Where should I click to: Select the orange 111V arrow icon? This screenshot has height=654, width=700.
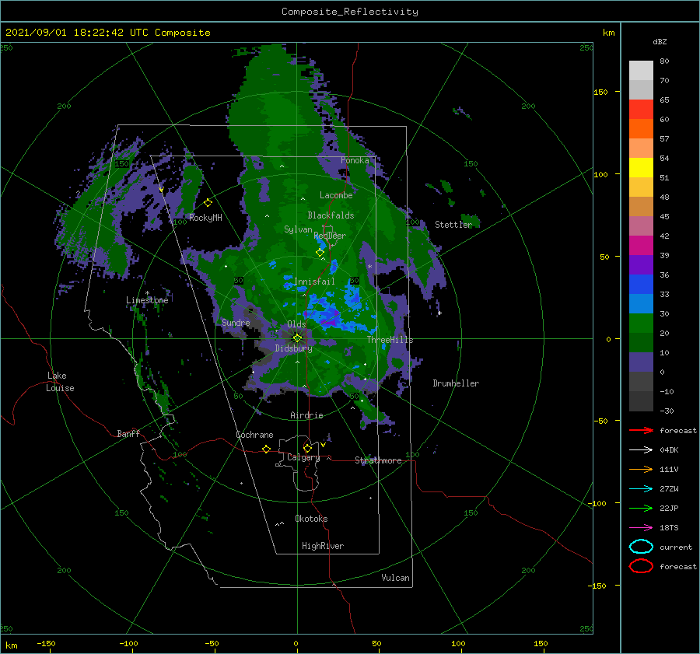pyautogui.click(x=641, y=469)
